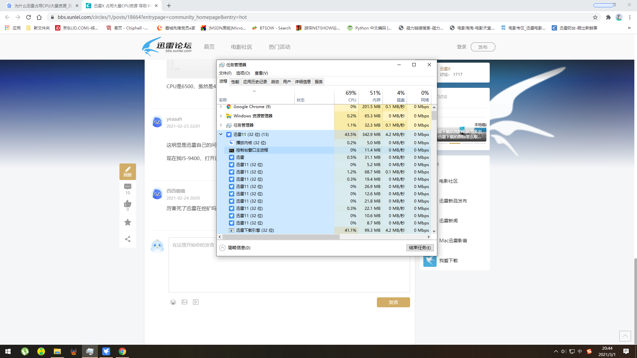
Task: Click Task Manager horizontal scrollbar thumb
Action: point(281,237)
